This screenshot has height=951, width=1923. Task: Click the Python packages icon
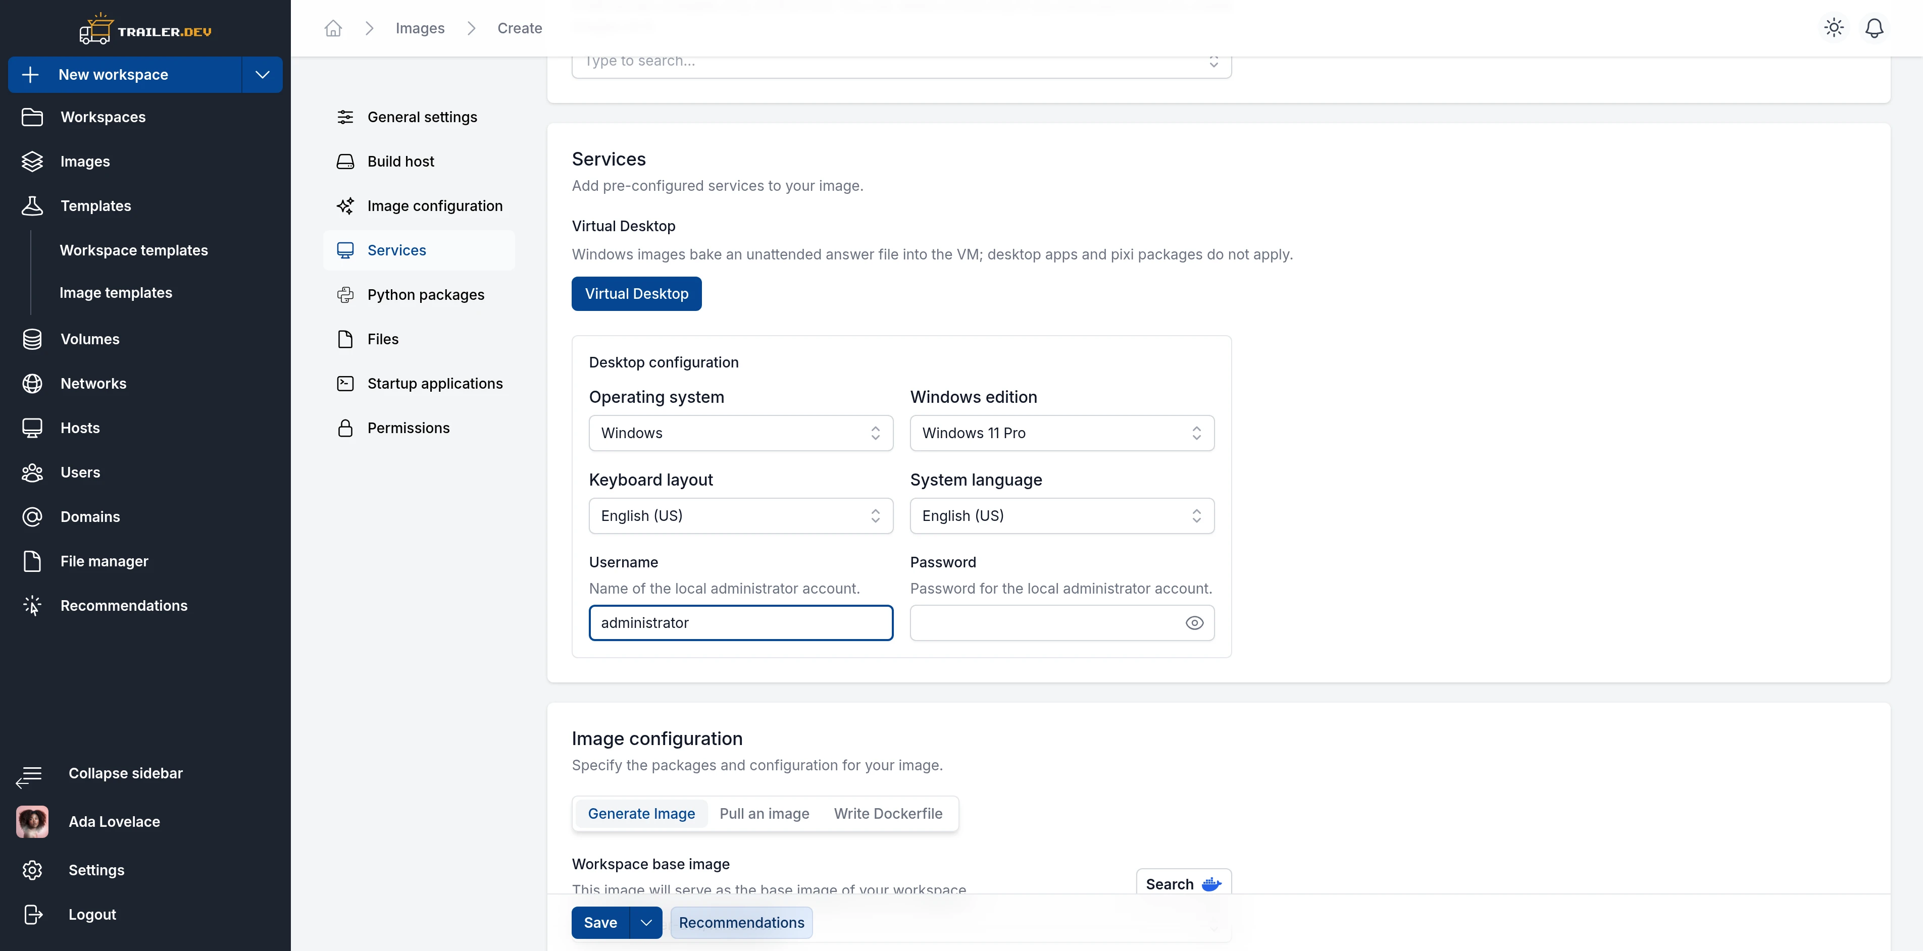345,295
